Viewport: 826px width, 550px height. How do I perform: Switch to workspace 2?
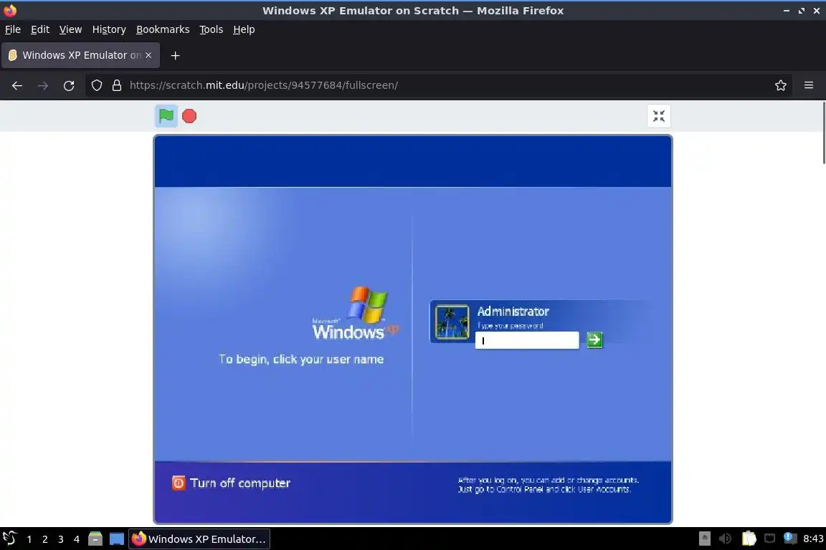pos(44,539)
